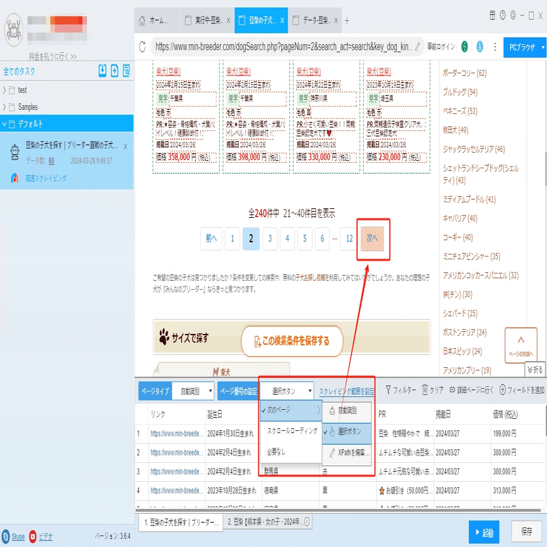The height and width of the screenshot is (547, 547).
Task: Choose XPathを編集 in submenu
Action: pyautogui.click(x=346, y=453)
